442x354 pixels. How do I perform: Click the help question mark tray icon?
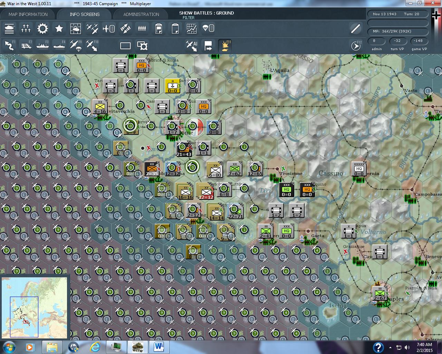coord(378,347)
